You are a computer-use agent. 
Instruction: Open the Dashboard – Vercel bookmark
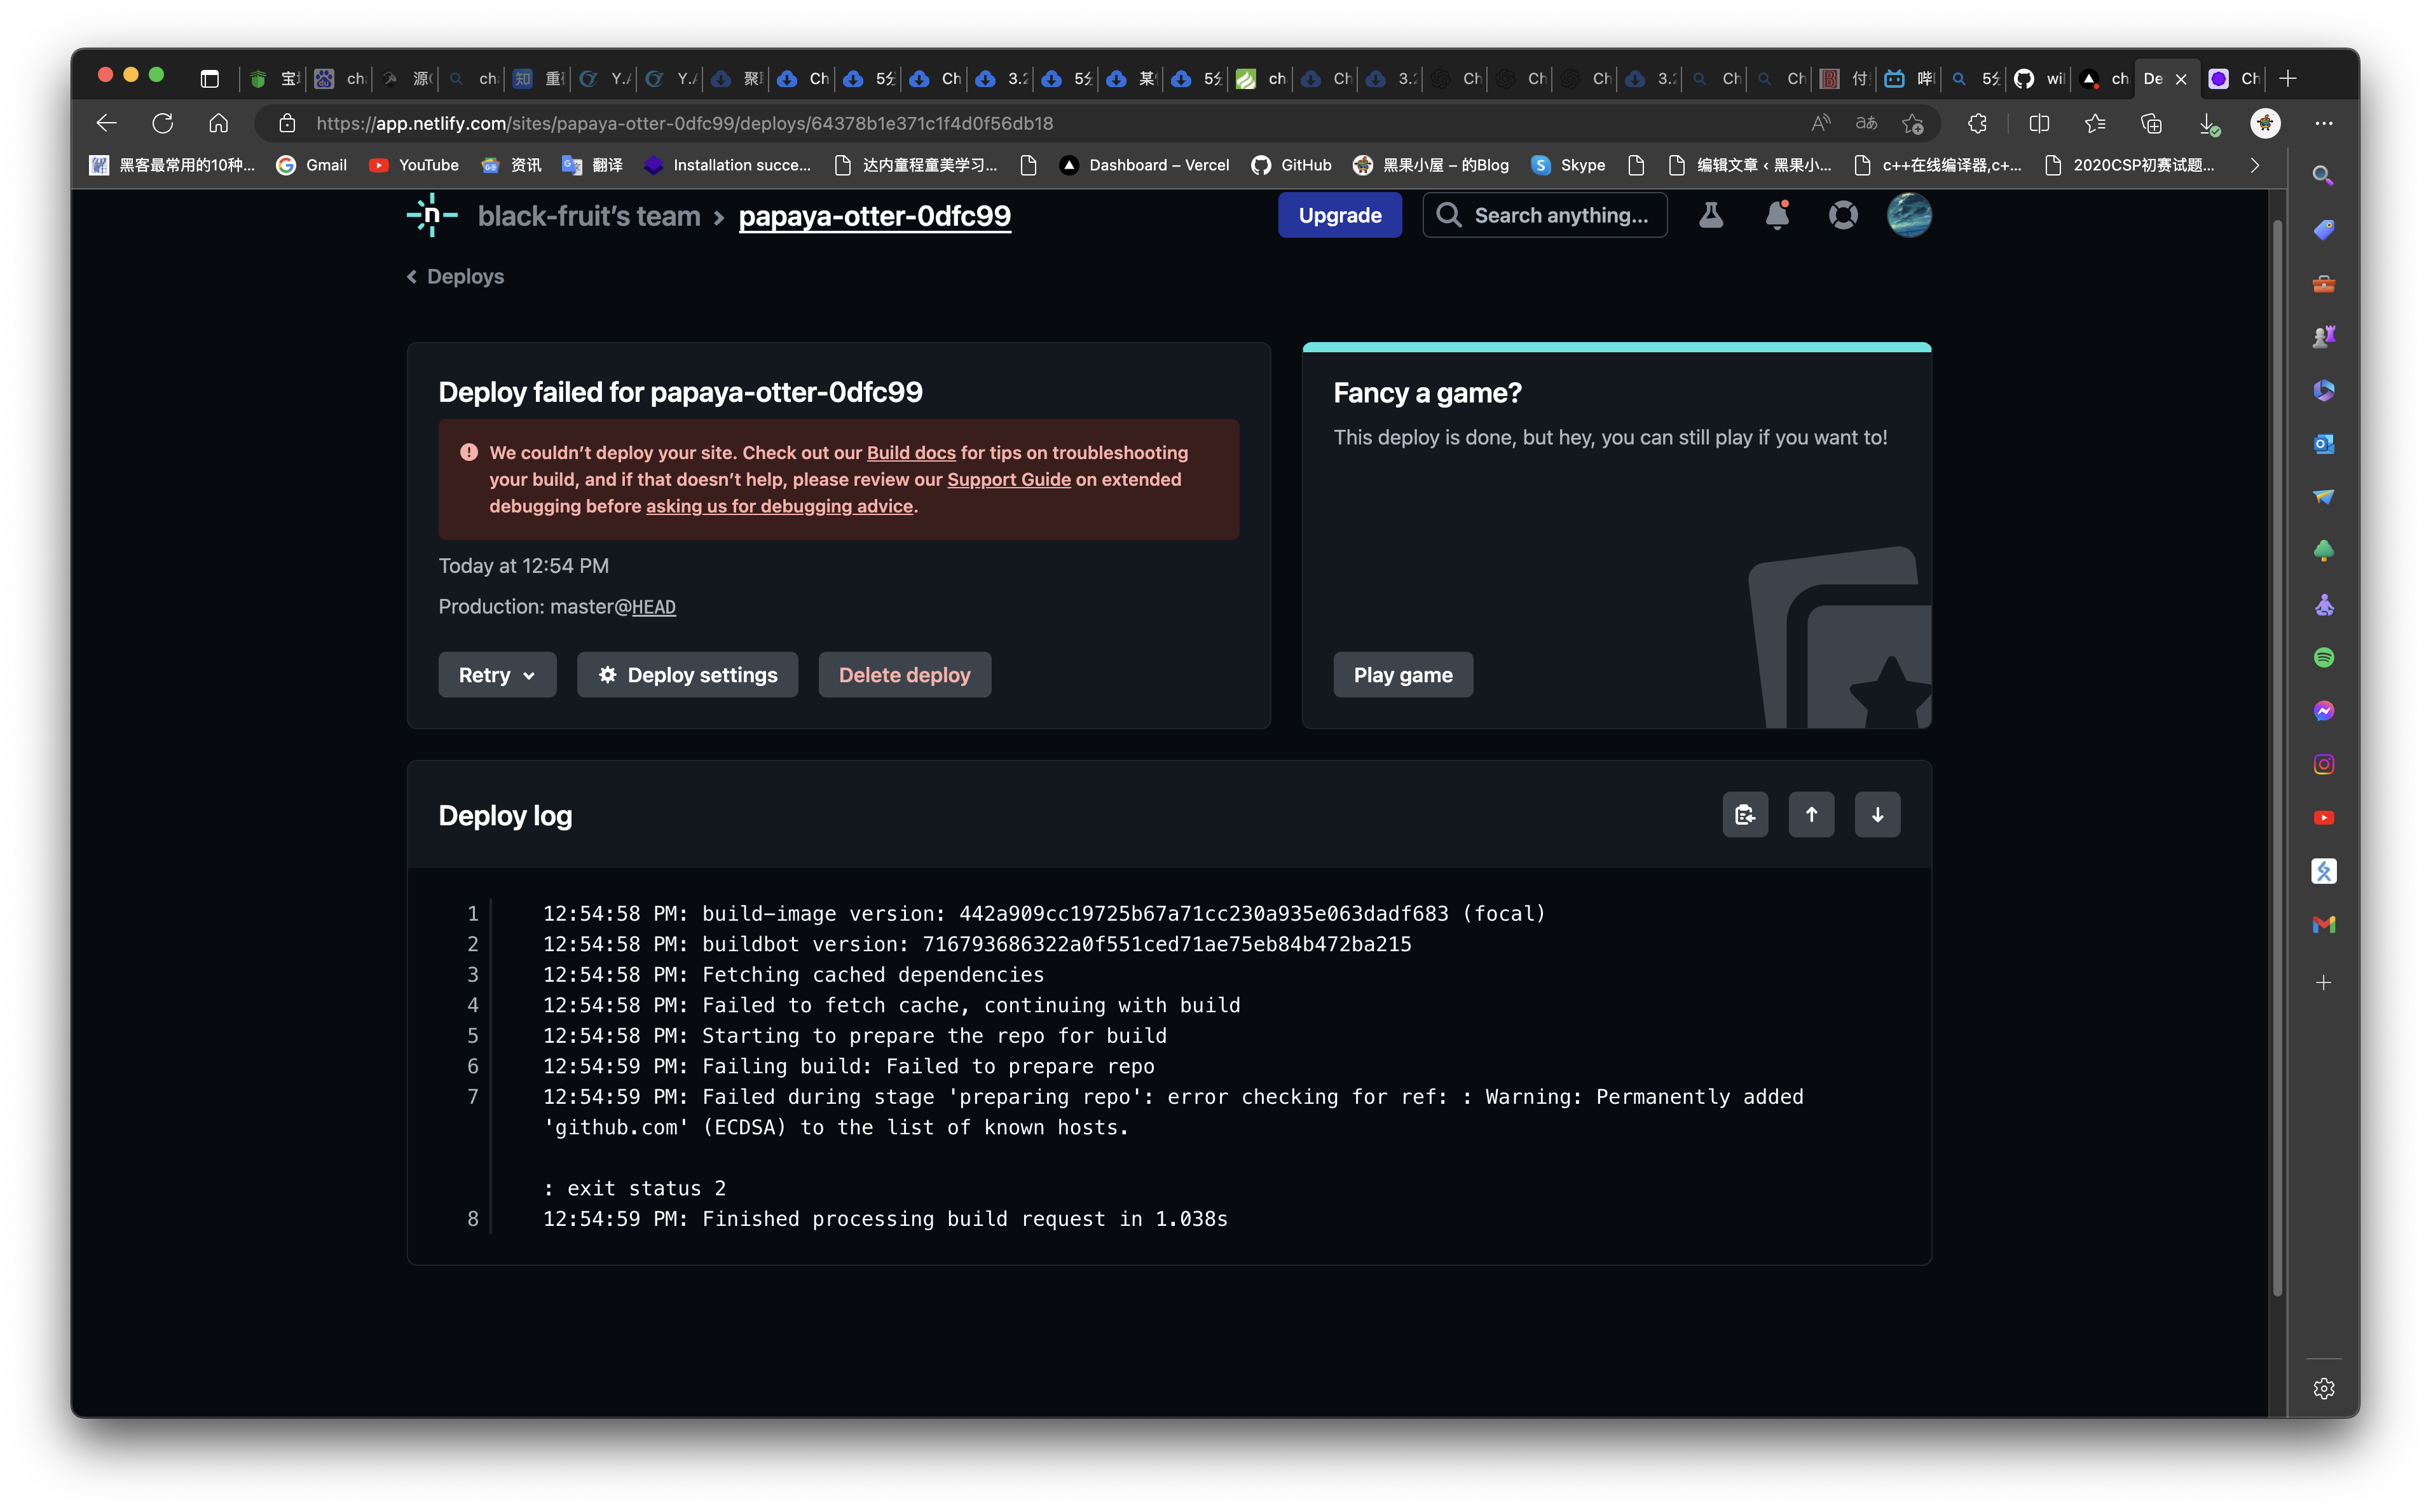[x=1144, y=165]
